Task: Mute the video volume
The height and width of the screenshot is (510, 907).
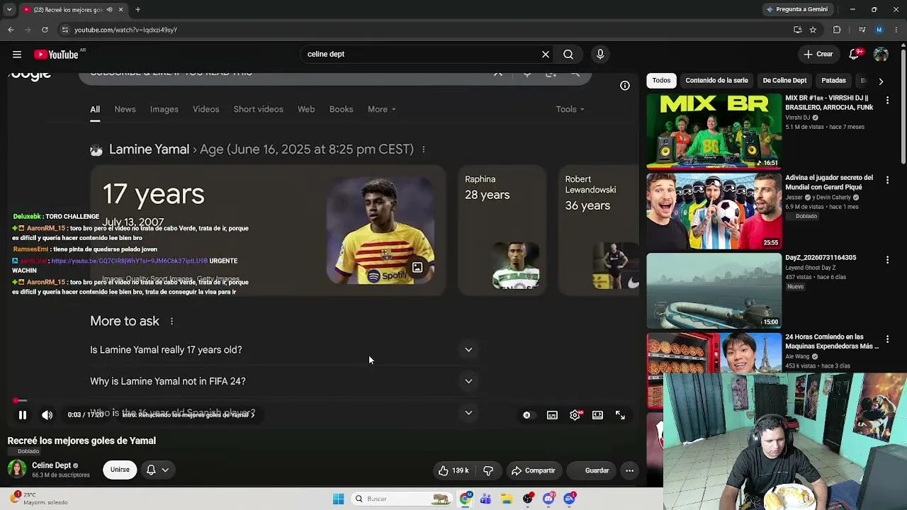Action: pyautogui.click(x=47, y=415)
